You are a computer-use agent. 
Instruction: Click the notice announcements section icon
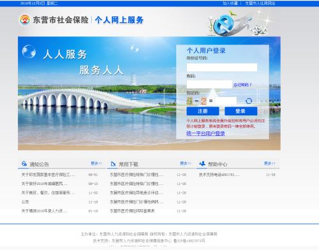point(24,163)
